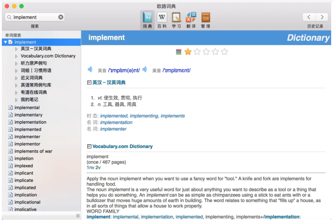Open the 翻译 translate toolbar icon
The image size is (333, 220).
coord(191,20)
